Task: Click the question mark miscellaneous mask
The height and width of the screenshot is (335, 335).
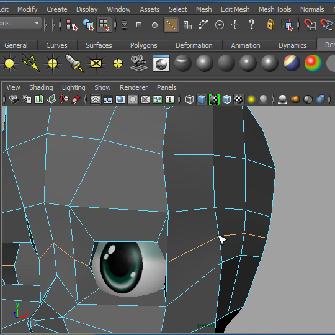Action: point(252,25)
